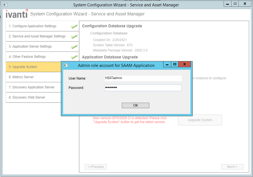The width and height of the screenshot is (253, 177).
Task: Select the Discovery Application Server step
Action: point(33,87)
